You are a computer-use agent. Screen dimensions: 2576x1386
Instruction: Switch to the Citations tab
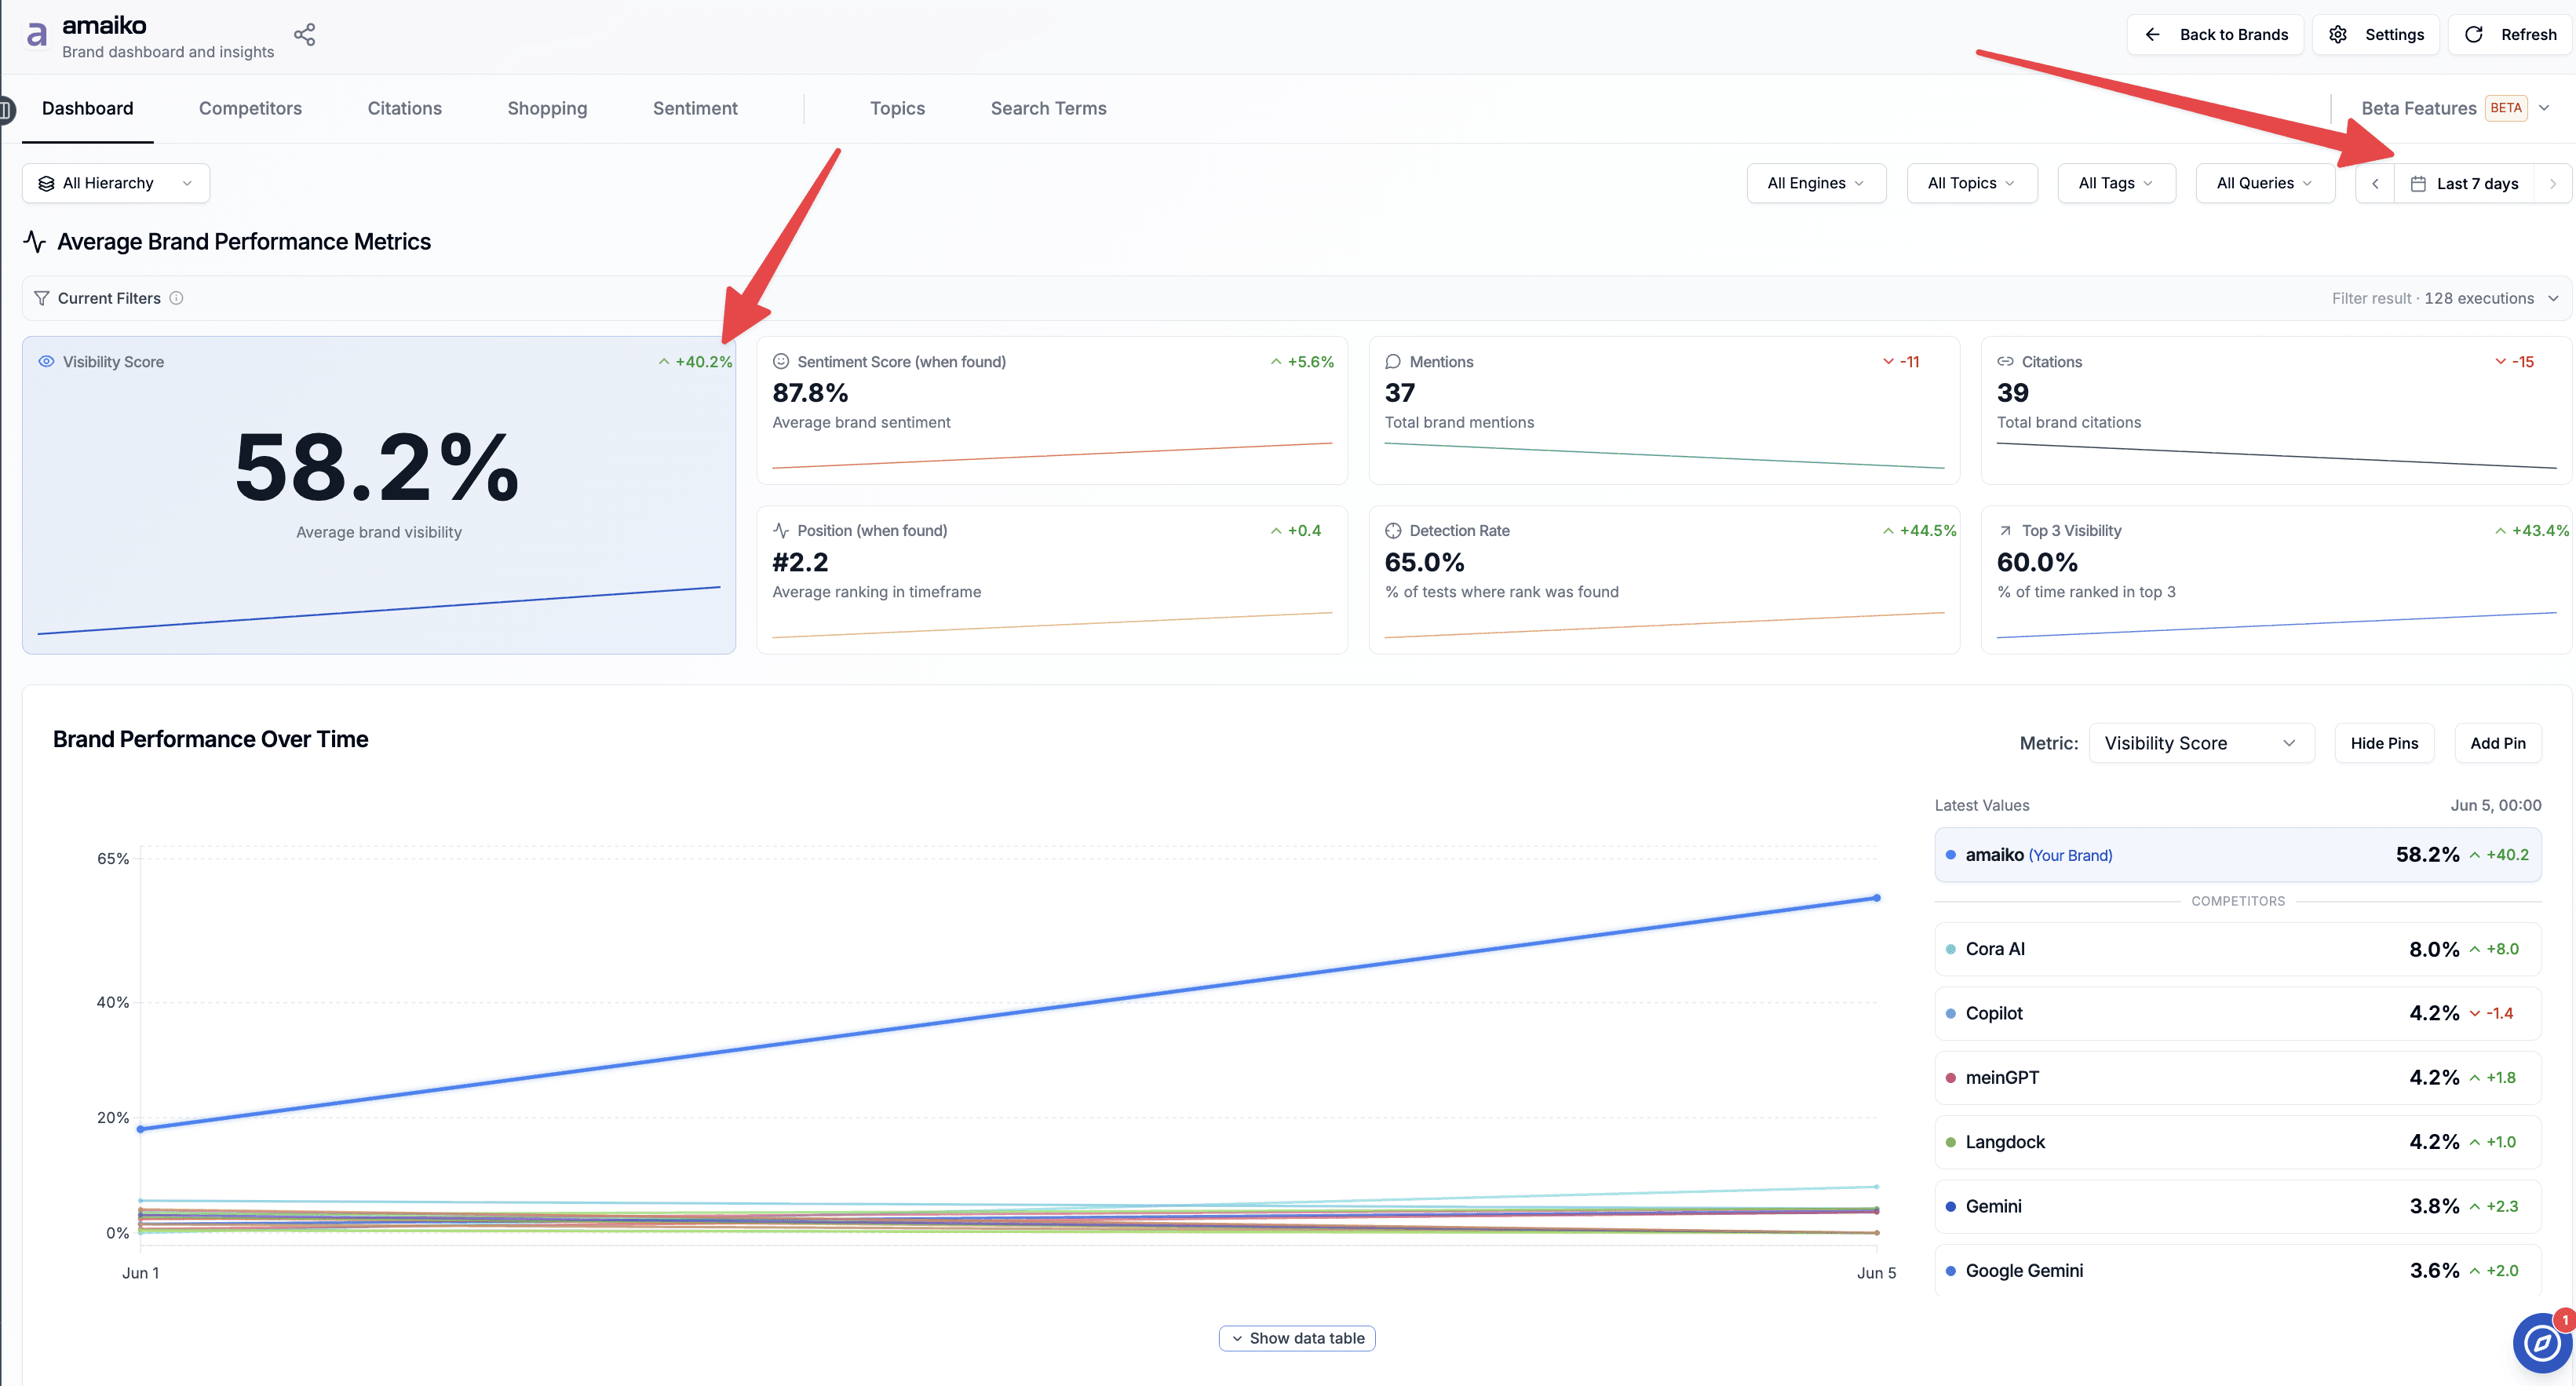tap(404, 108)
